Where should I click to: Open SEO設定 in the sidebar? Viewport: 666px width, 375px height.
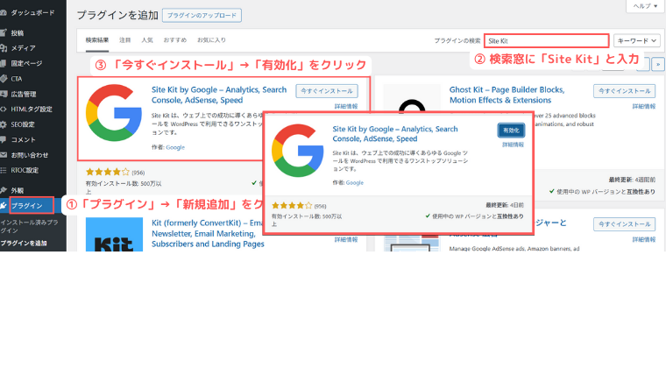[x=23, y=124]
